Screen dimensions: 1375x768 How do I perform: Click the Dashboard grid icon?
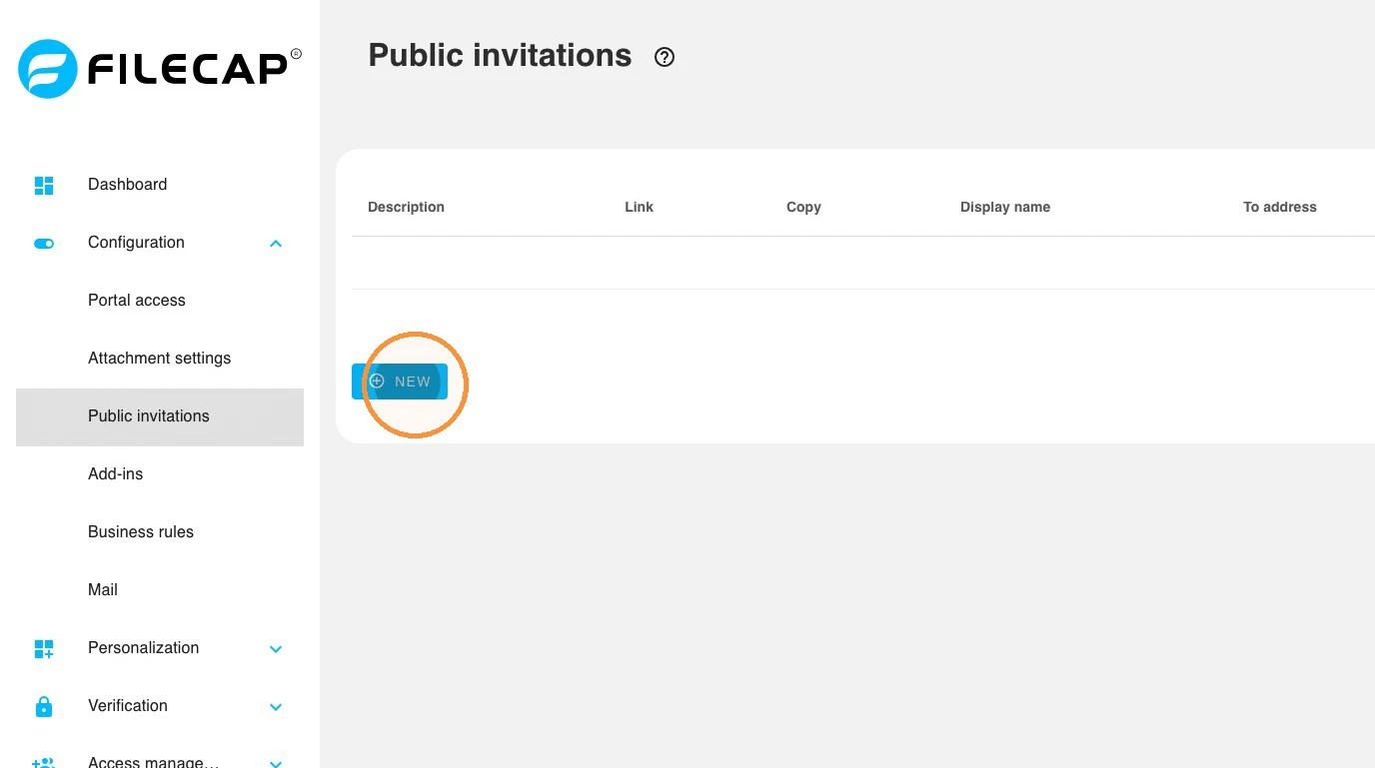[x=44, y=185]
